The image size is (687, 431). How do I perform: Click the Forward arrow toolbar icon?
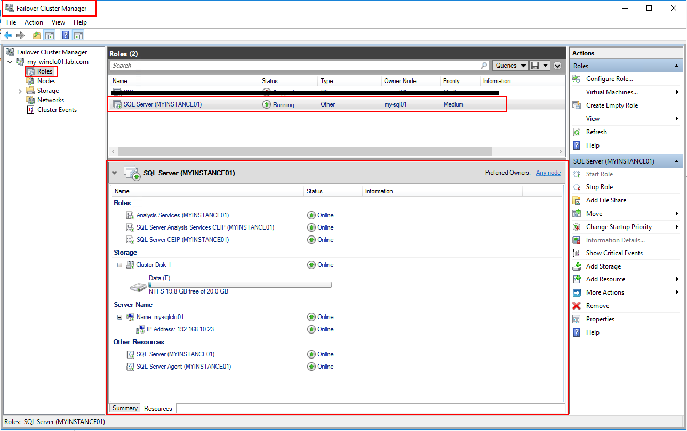20,36
